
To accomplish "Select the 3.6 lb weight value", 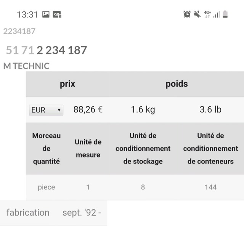I will [x=210, y=109].
